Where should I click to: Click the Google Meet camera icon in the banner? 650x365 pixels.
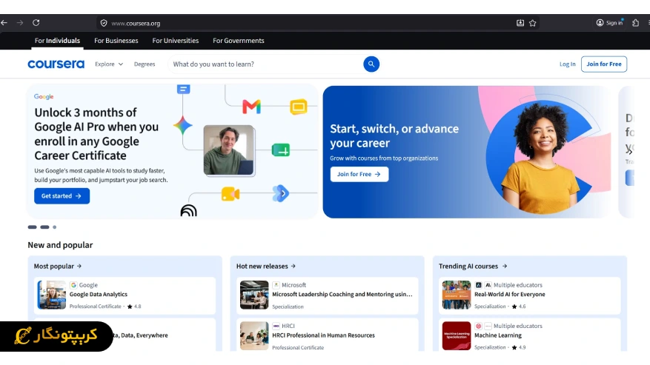pyautogui.click(x=231, y=194)
